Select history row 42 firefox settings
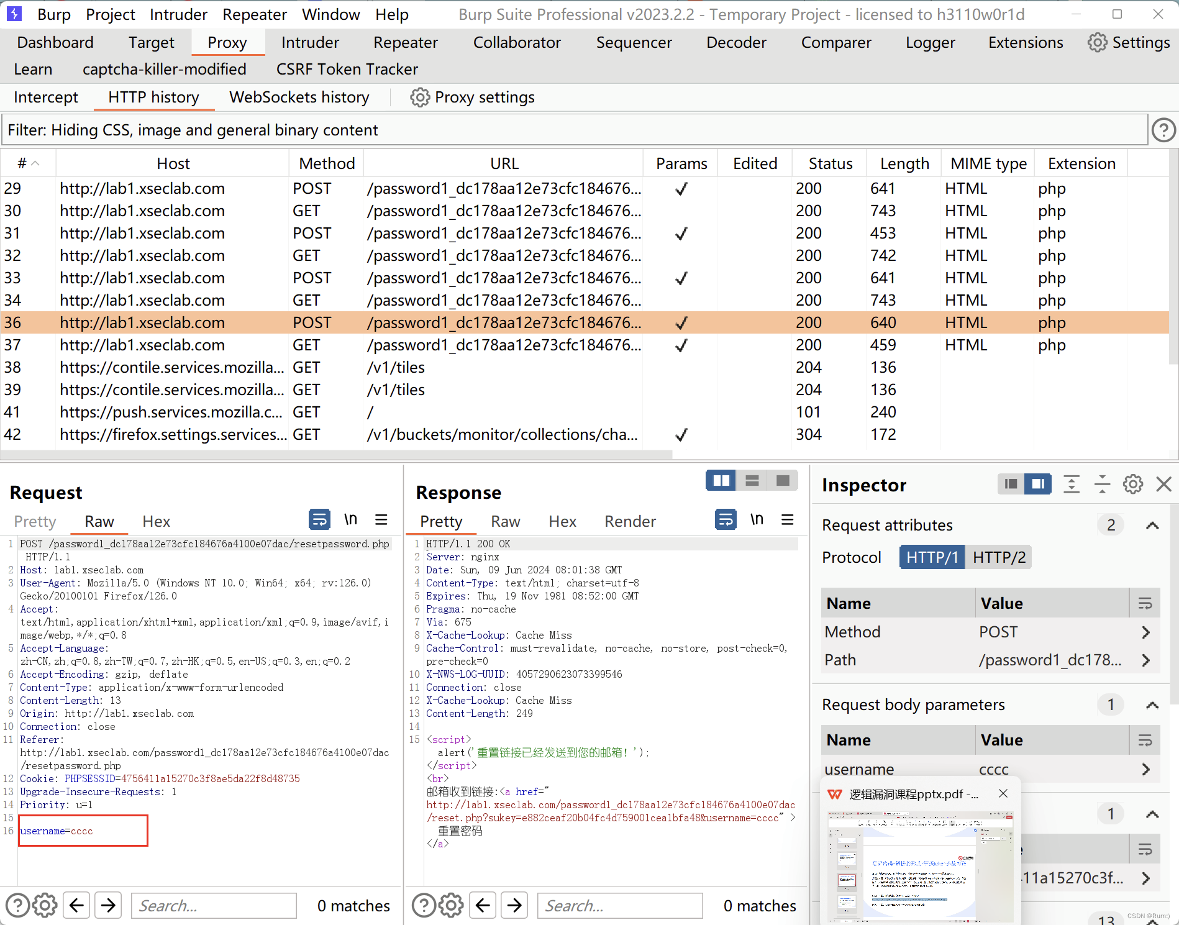This screenshot has height=925, width=1179. [584, 434]
